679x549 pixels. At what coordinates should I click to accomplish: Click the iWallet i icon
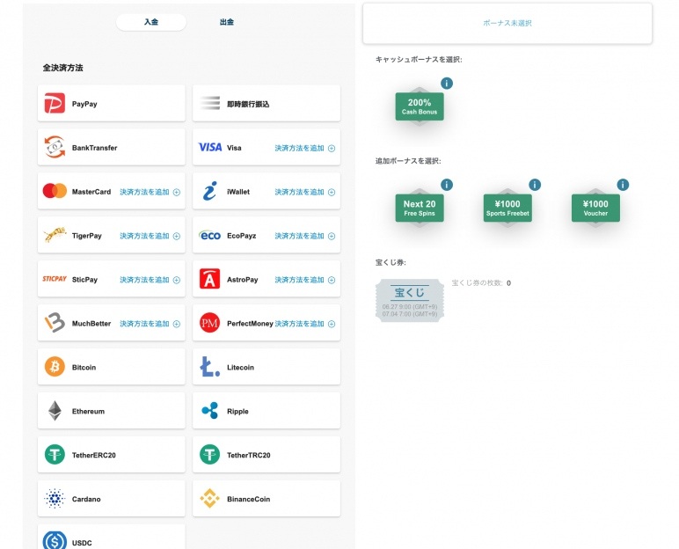210,191
